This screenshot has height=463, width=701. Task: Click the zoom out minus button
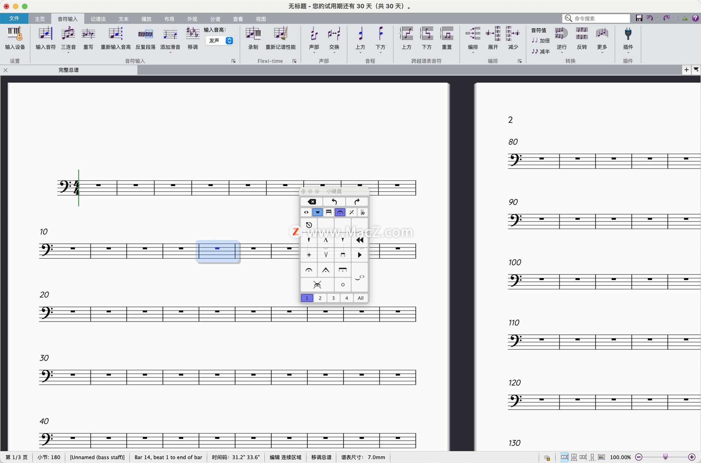click(639, 457)
